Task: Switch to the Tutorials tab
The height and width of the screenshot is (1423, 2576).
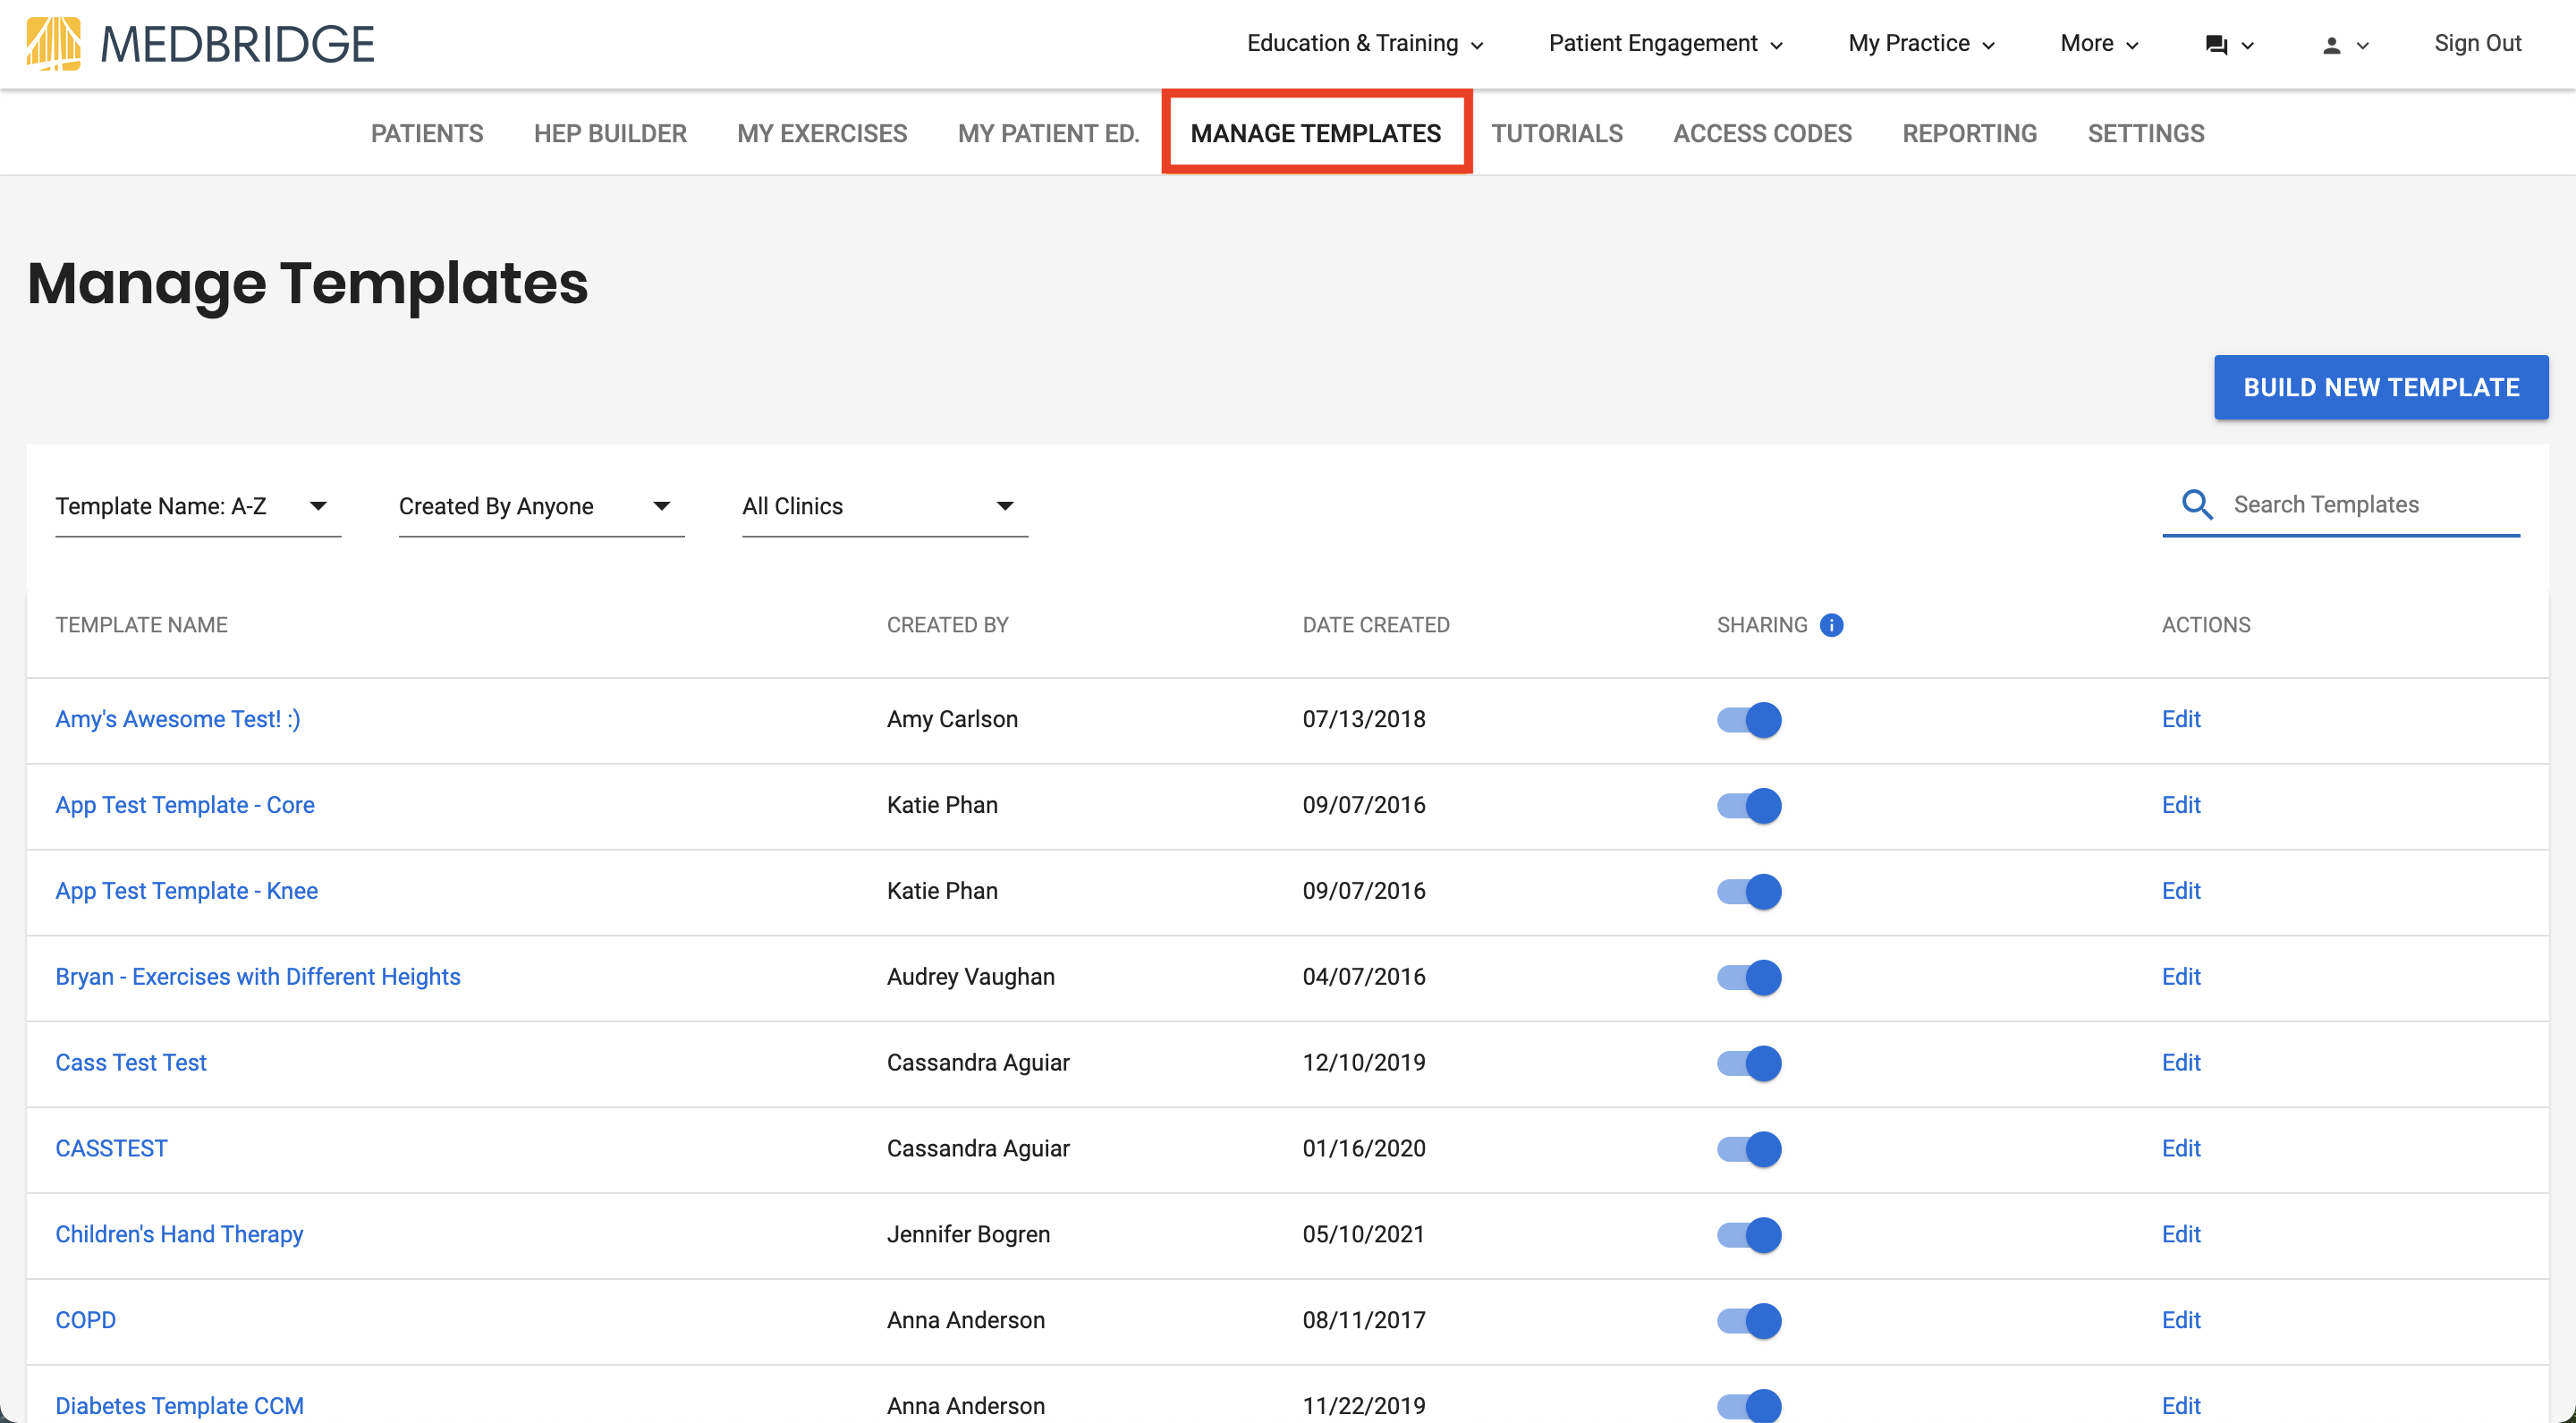Action: (1557, 133)
